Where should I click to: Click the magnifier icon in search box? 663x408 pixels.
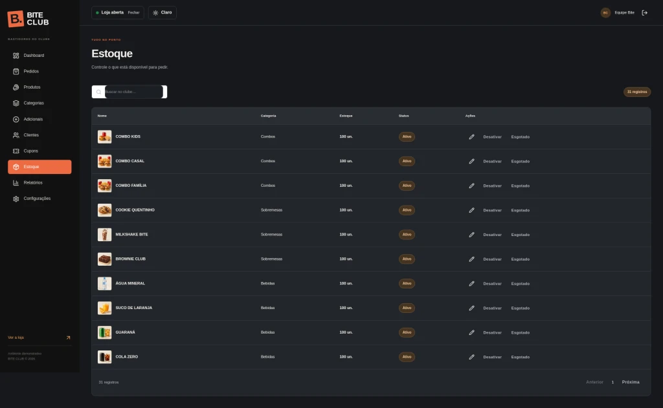pos(98,92)
